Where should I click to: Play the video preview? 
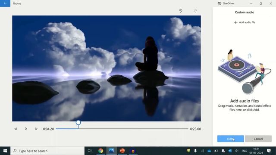pos(26,129)
